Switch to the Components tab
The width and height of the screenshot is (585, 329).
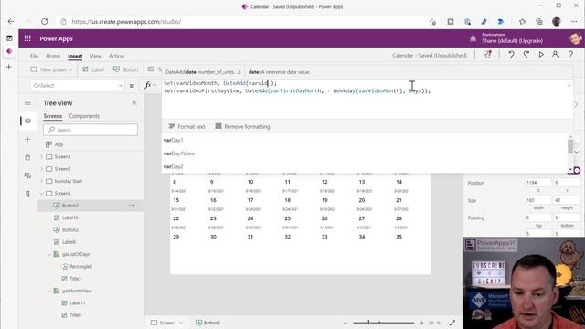click(x=84, y=116)
